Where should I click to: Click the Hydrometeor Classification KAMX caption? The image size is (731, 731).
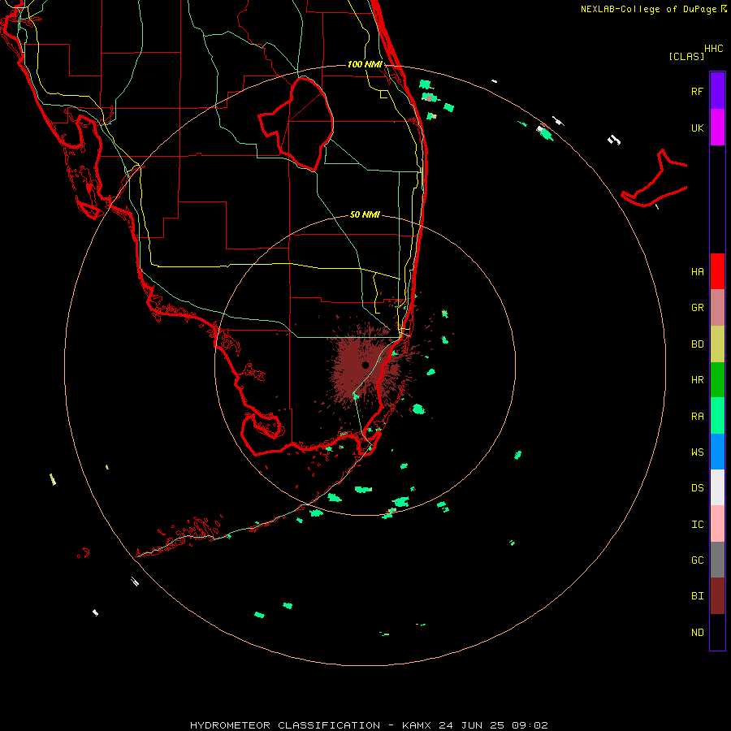[369, 725]
